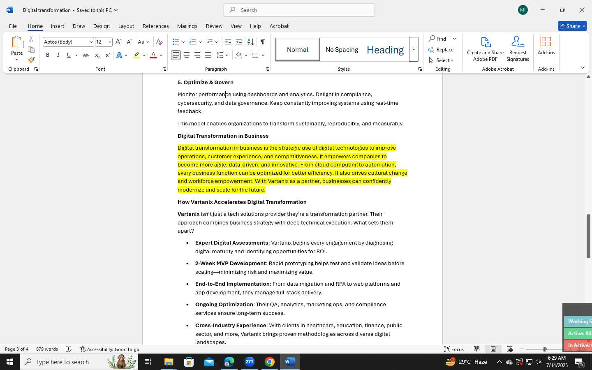
Task: Apply subscript formatting
Action: pyautogui.click(x=97, y=55)
